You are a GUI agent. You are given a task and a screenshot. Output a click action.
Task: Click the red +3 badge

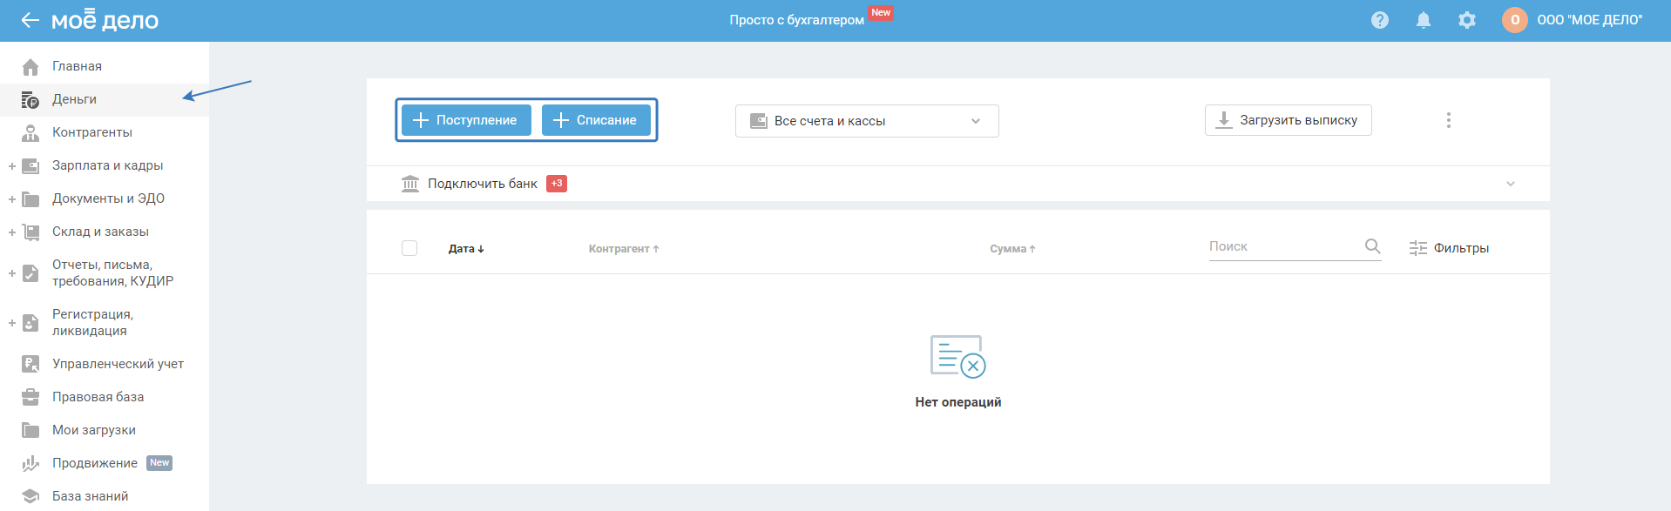click(x=557, y=184)
